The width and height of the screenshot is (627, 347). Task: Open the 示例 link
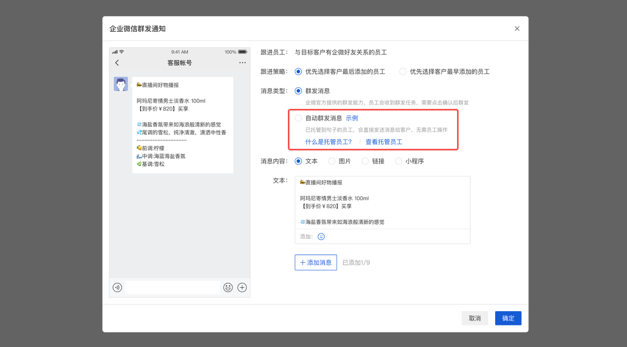click(x=352, y=118)
